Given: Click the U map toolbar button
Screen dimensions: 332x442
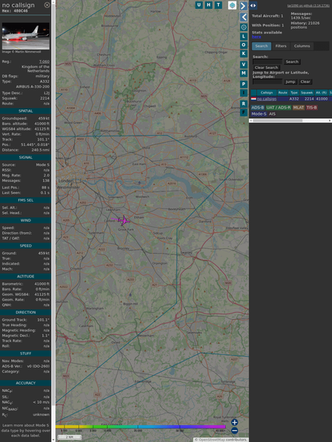Looking at the screenshot, I should (x=199, y=5).
